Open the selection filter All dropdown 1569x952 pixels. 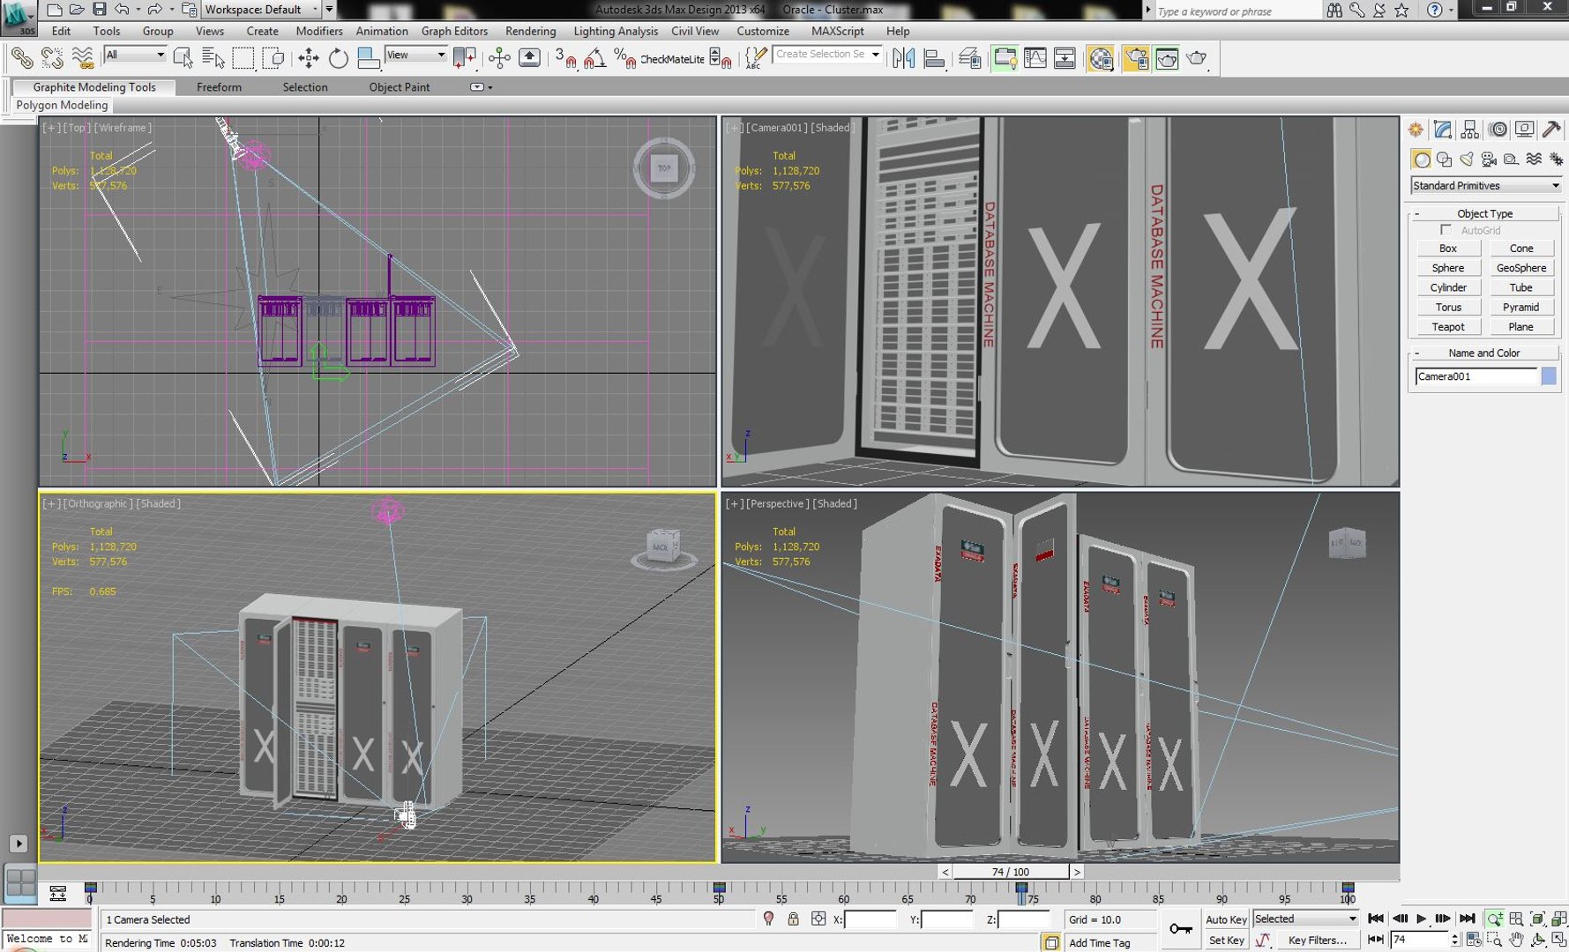coord(135,55)
